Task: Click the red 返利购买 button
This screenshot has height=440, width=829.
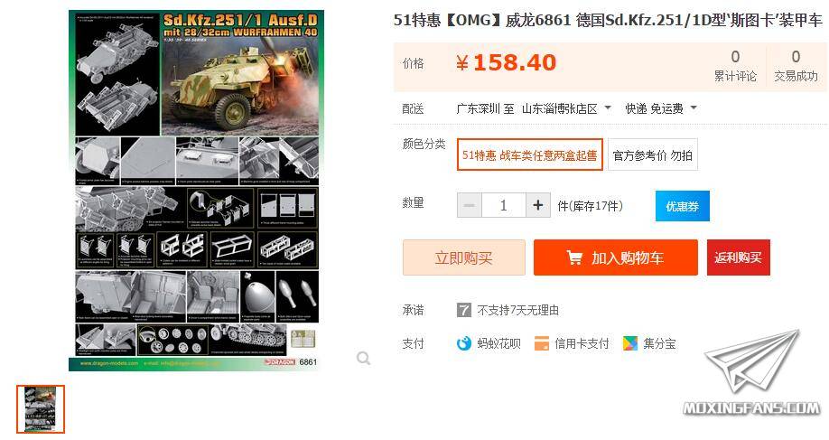Action: click(x=738, y=257)
